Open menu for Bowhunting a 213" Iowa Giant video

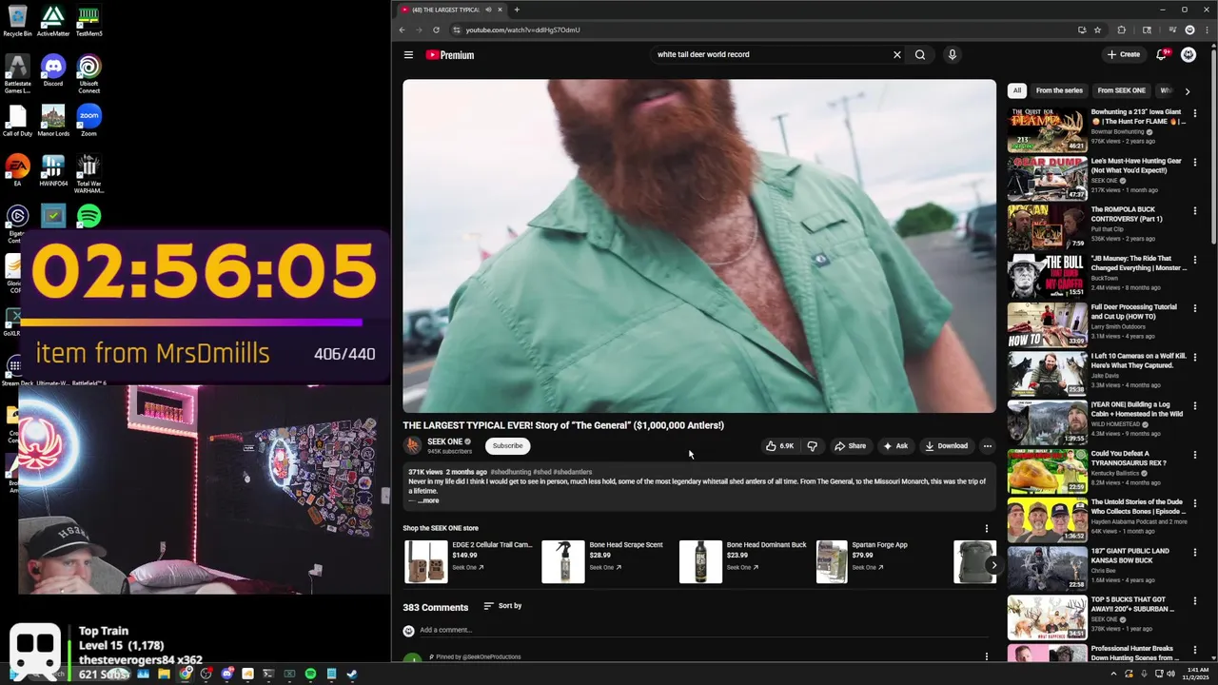[x=1195, y=112]
